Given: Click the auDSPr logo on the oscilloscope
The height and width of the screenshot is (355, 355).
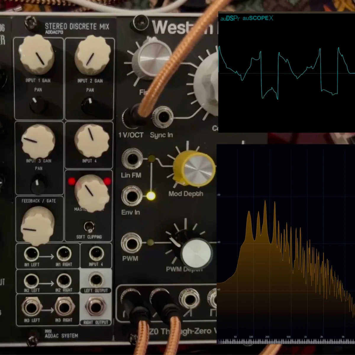Looking at the screenshot, I should pyautogui.click(x=230, y=18).
